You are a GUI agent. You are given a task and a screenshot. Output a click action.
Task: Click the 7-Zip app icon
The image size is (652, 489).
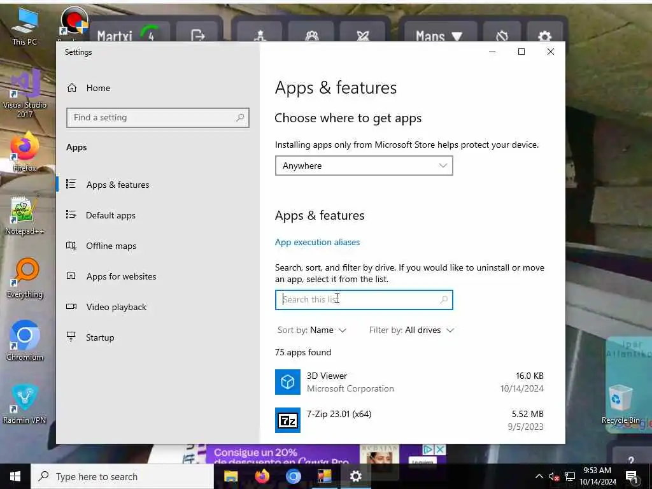[x=288, y=420]
